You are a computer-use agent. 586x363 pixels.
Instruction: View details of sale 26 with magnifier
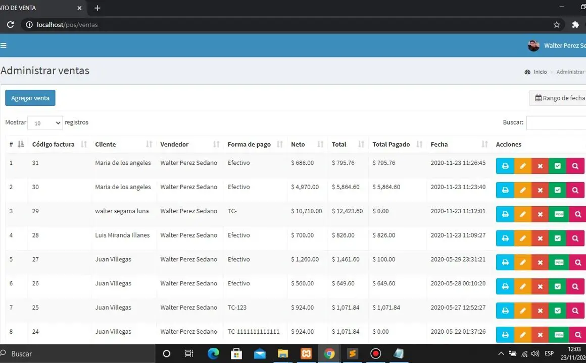pos(575,286)
